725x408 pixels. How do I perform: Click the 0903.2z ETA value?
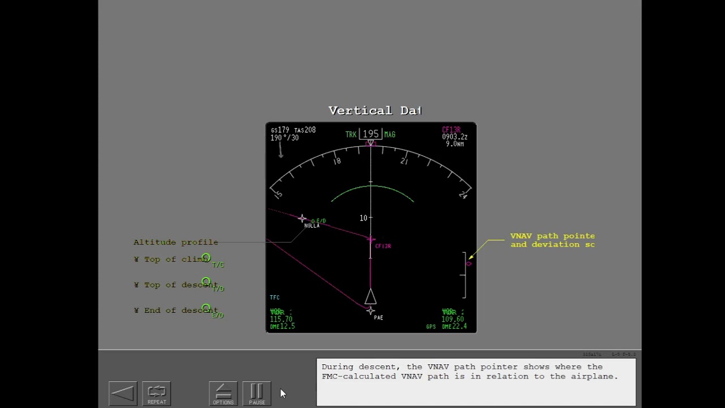click(x=455, y=137)
